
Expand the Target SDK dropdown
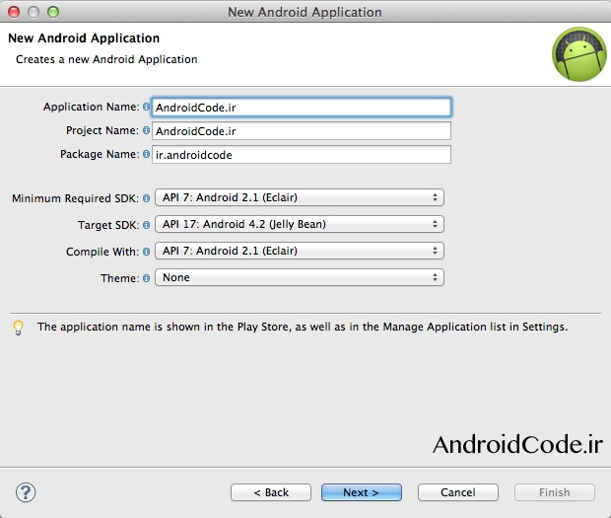tap(300, 225)
